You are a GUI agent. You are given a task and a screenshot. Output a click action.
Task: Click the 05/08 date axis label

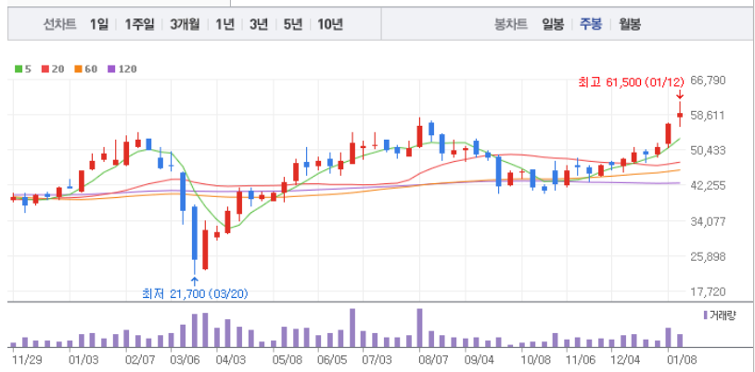[287, 359]
